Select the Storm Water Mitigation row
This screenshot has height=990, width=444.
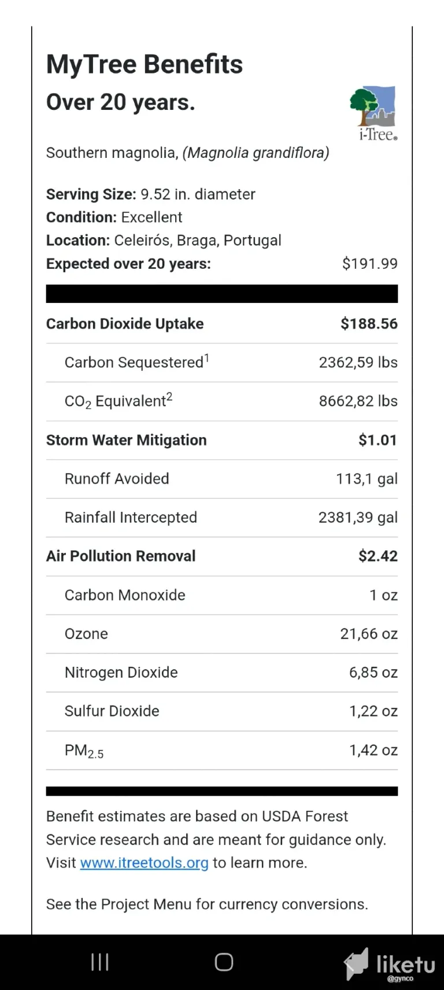click(222, 440)
